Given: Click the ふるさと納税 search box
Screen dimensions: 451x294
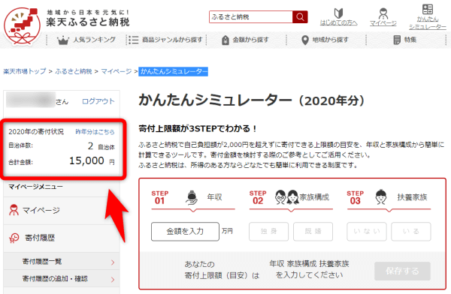Looking at the screenshot, I should [x=251, y=17].
